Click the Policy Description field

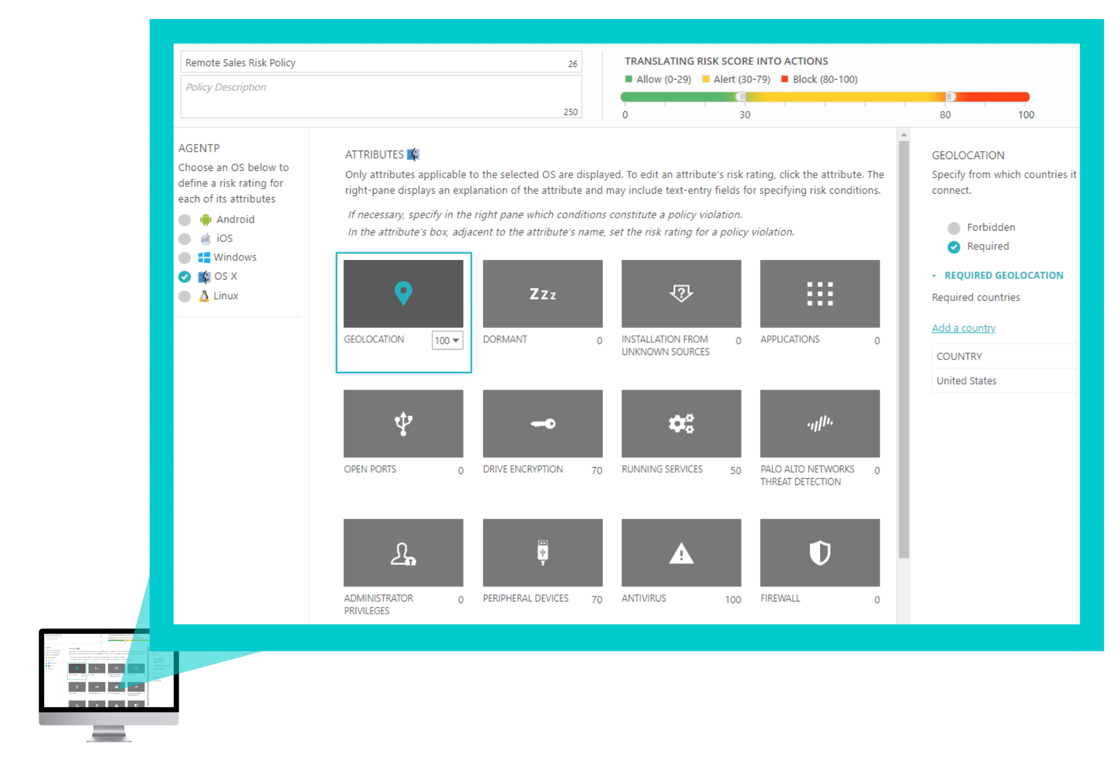pyautogui.click(x=381, y=95)
